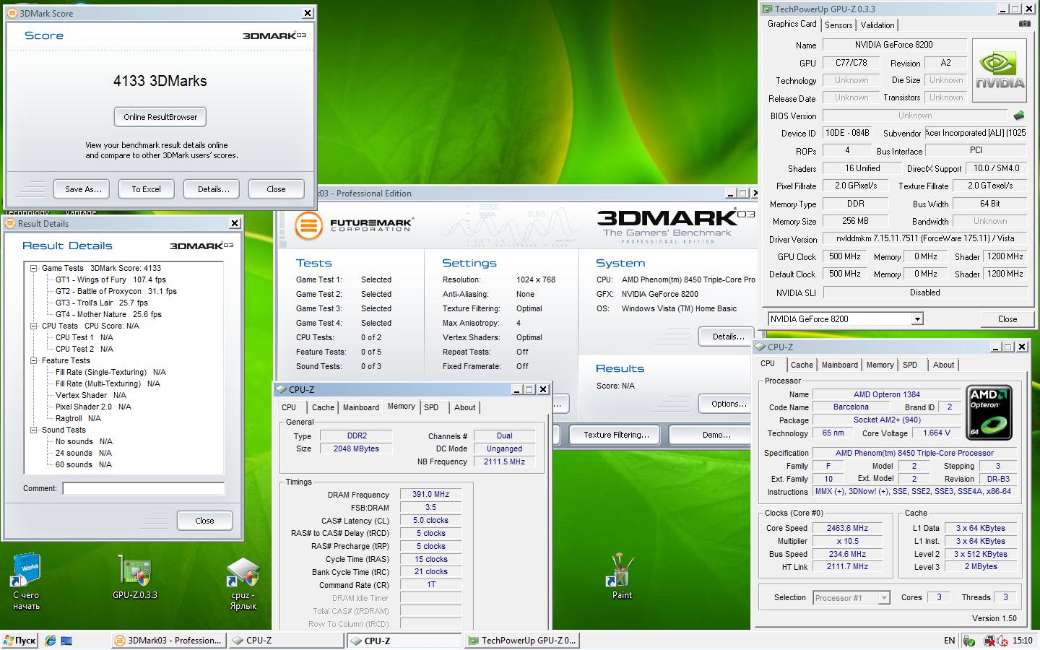The image size is (1040, 650).
Task: Open the NVIDIA GeForce 8200 GPU dropdown
Action: pyautogui.click(x=917, y=319)
